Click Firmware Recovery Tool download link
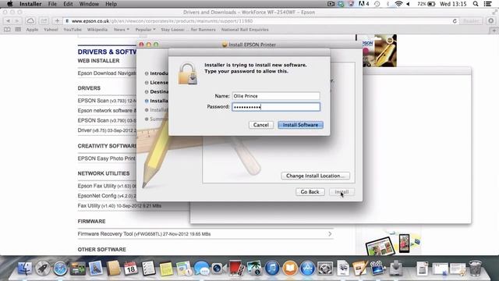This screenshot has height=281, width=499. tap(143, 234)
